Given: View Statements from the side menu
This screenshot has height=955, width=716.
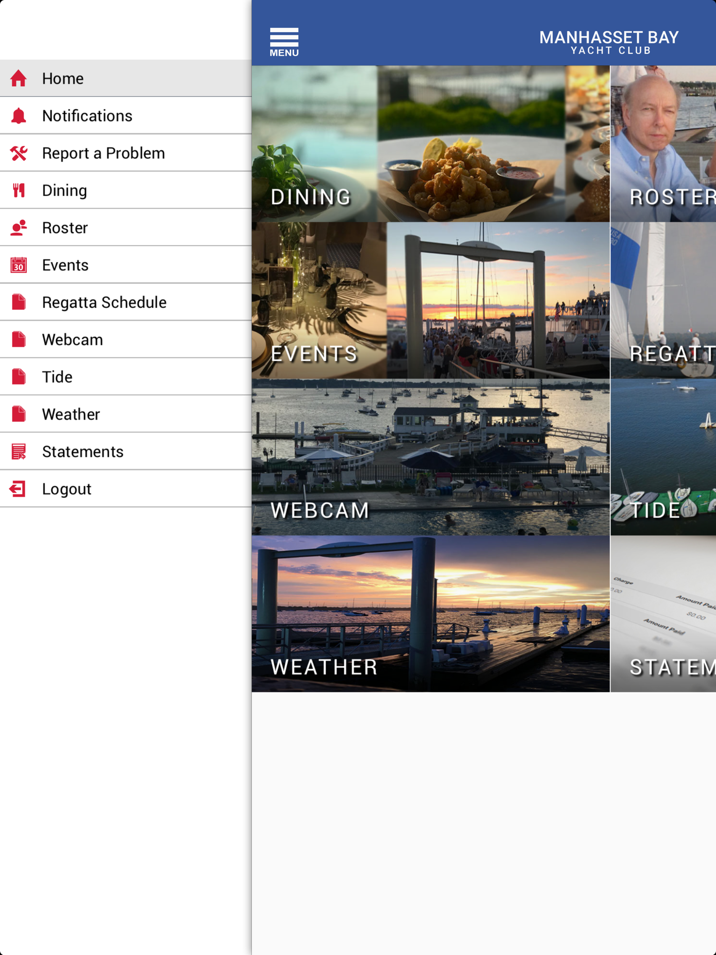Looking at the screenshot, I should (126, 452).
